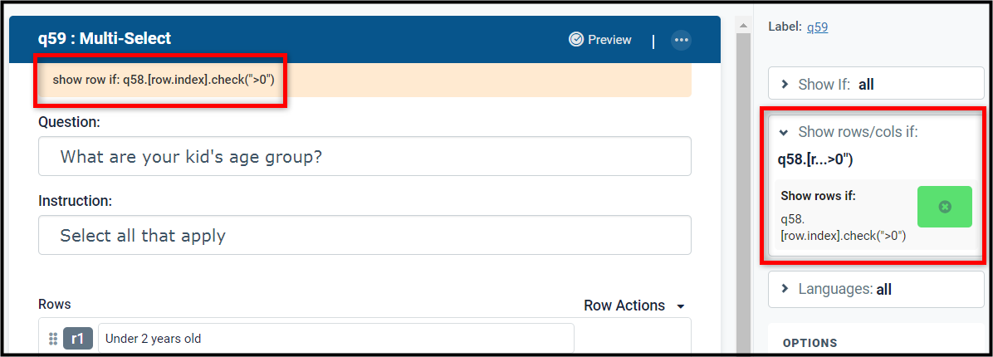Viewport: 993px width, 357px height.
Task: Open the three-dots more options menu
Action: (681, 40)
